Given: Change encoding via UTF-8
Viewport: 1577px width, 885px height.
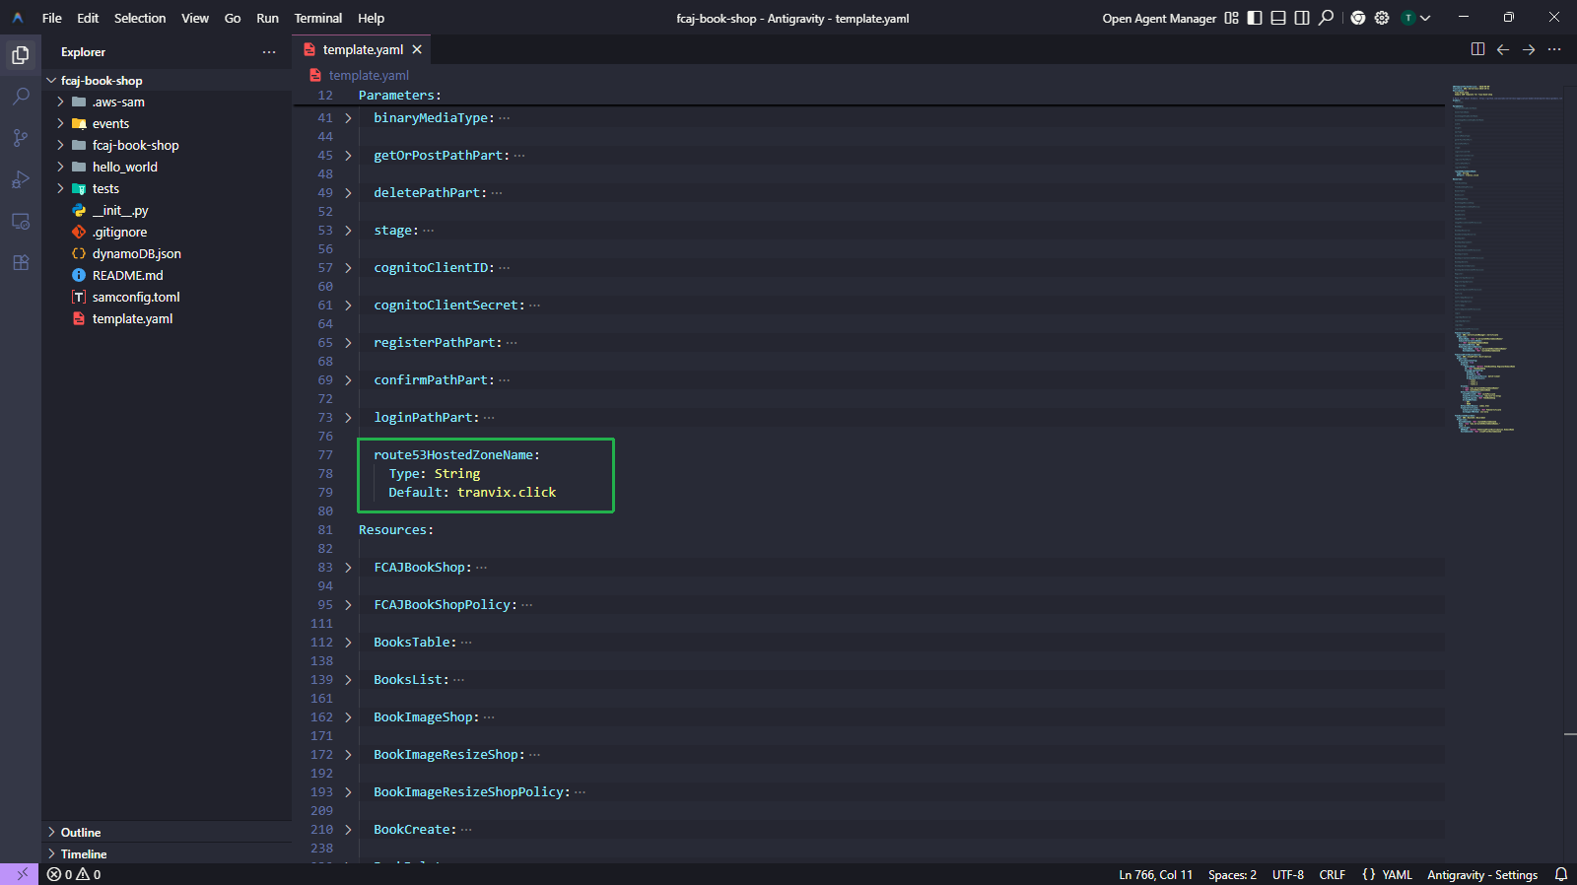Looking at the screenshot, I should click(x=1287, y=874).
